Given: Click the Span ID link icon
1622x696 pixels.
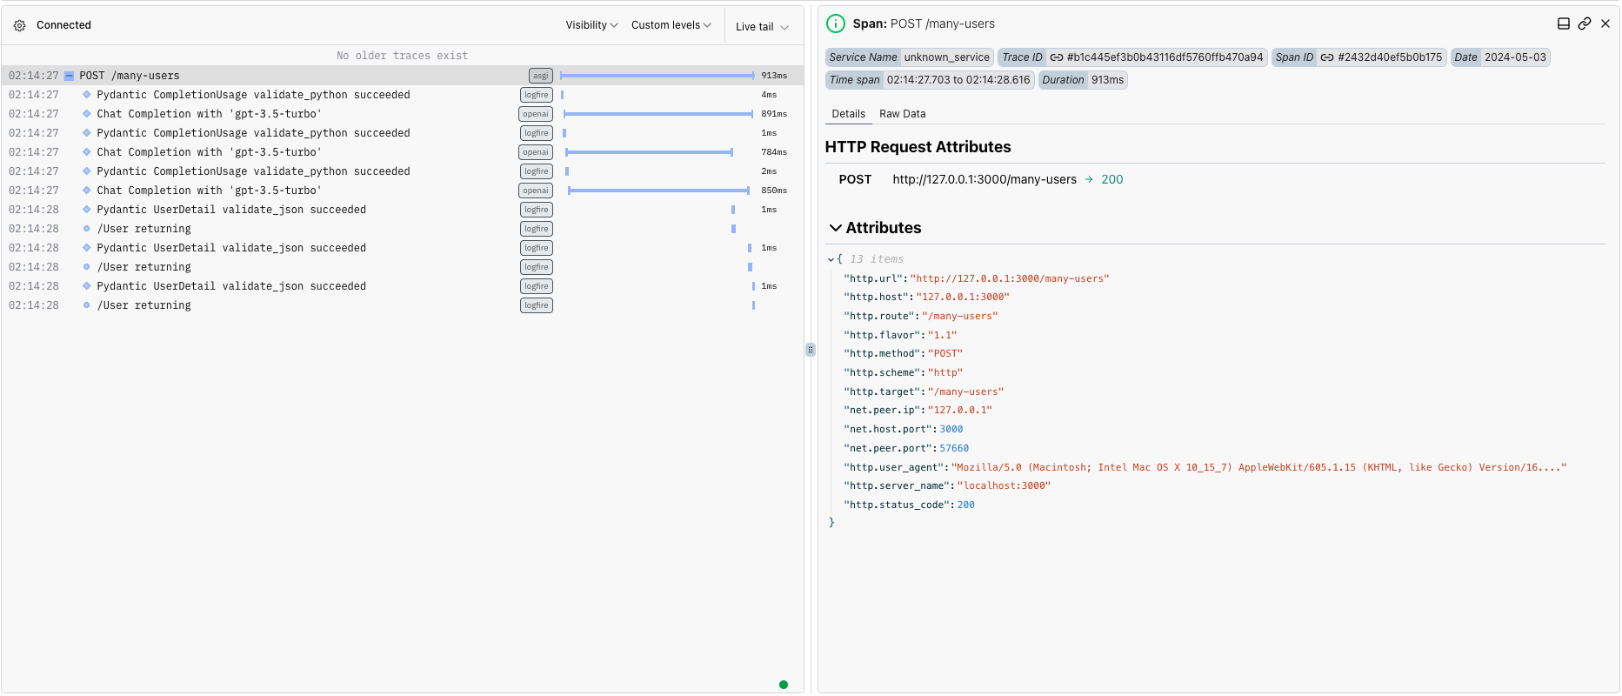Looking at the screenshot, I should [1327, 57].
